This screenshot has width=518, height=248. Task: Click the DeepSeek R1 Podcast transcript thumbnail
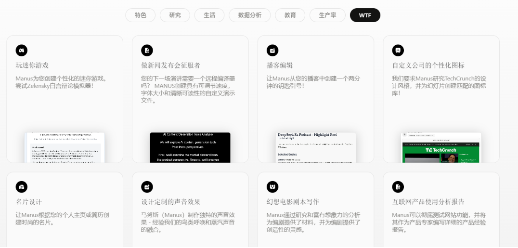pos(316,147)
